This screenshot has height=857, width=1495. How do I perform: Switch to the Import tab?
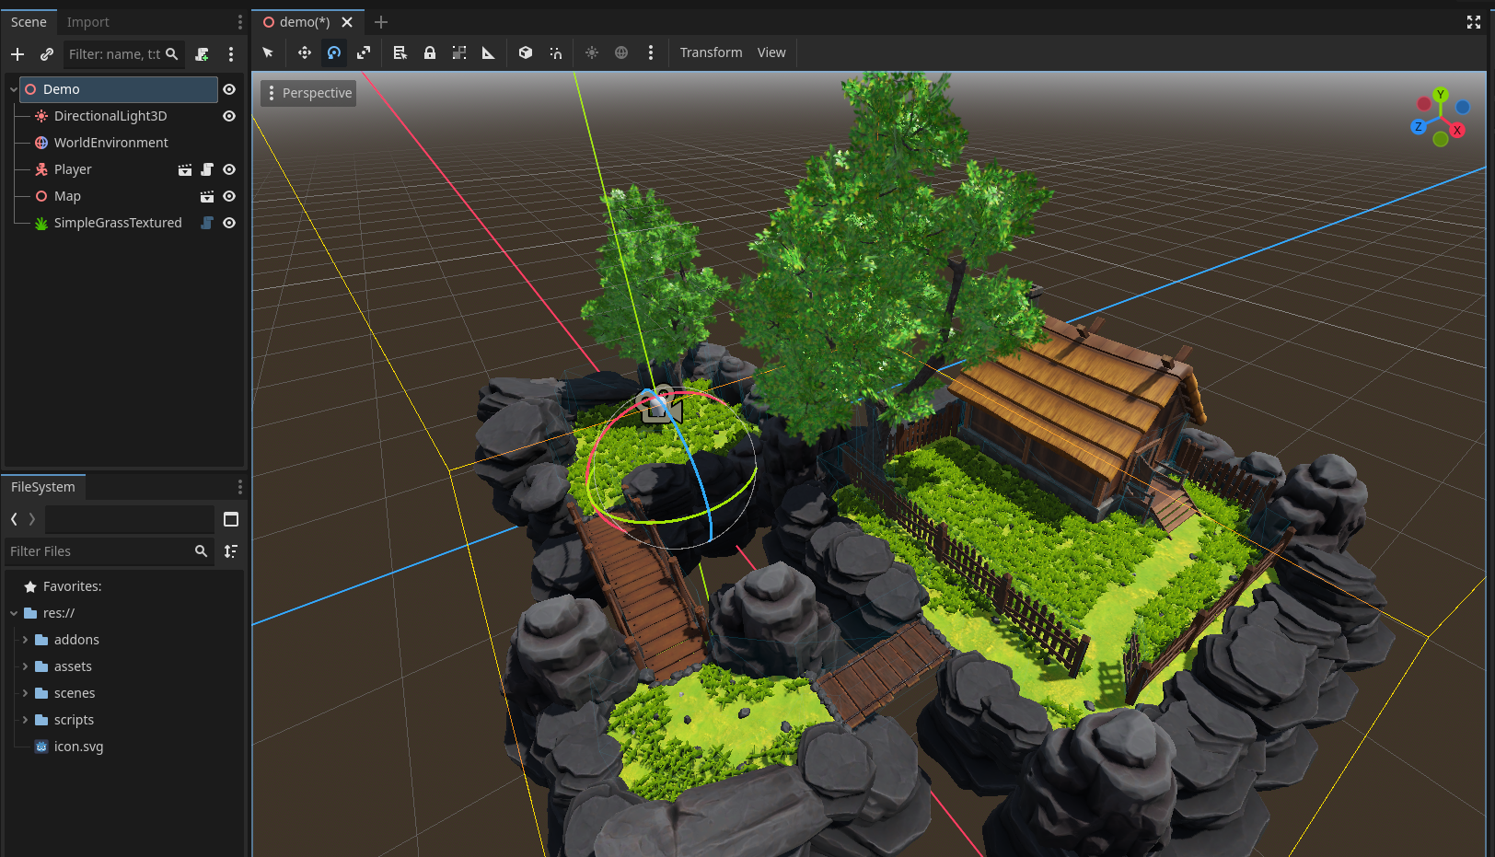pyautogui.click(x=87, y=22)
